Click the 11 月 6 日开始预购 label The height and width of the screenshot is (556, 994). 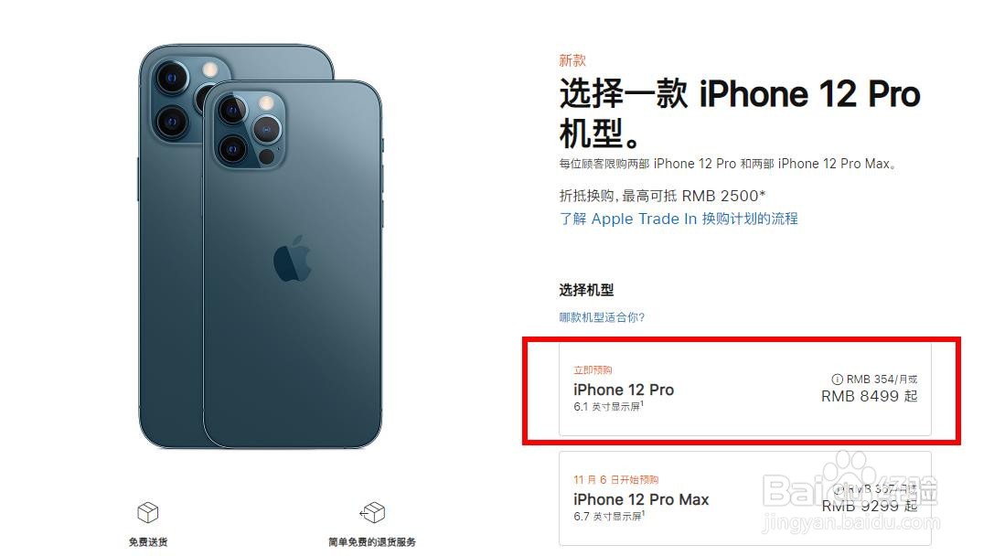tap(615, 480)
